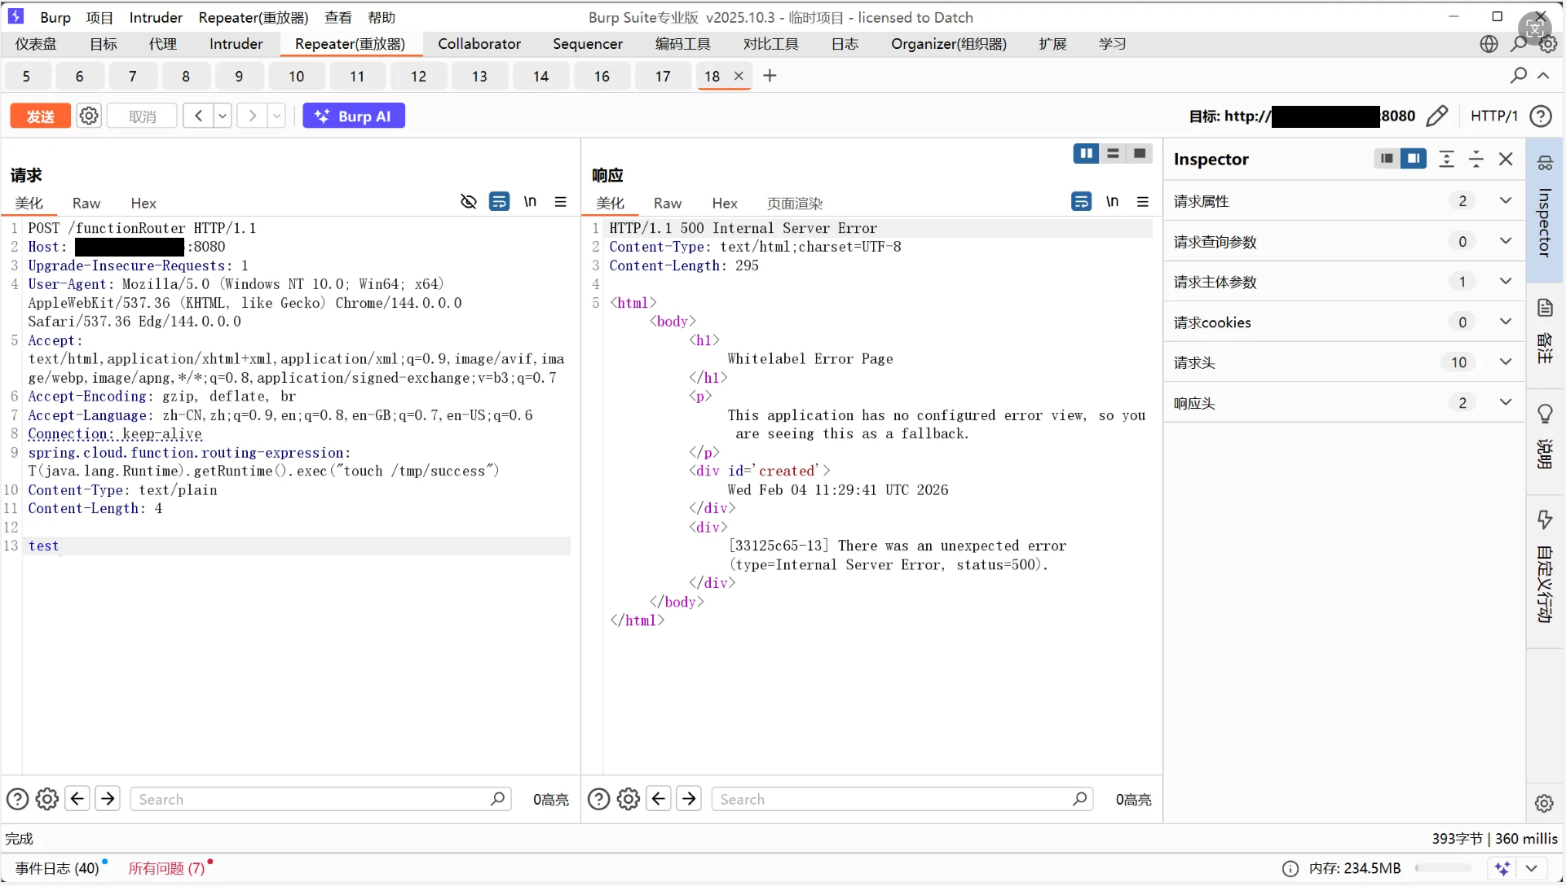Close the Inspector panel
The image size is (1566, 886).
pos(1506,159)
